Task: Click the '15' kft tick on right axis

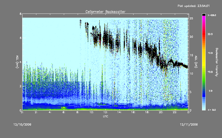Action: pyautogui.click(x=191, y=55)
